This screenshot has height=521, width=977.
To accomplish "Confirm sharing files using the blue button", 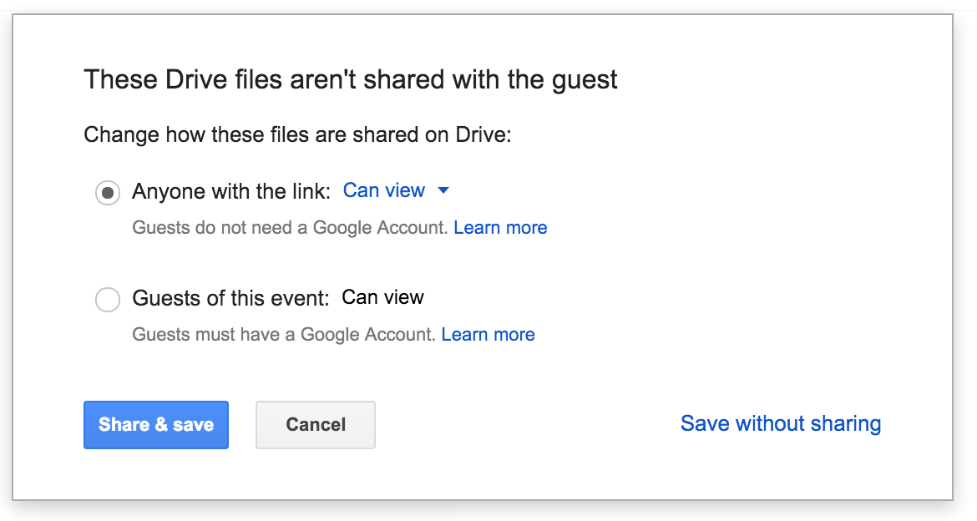I will [156, 424].
